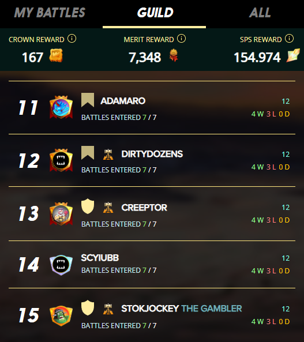Open the SCYIUBB player name
304x342 pixels.
click(x=100, y=258)
